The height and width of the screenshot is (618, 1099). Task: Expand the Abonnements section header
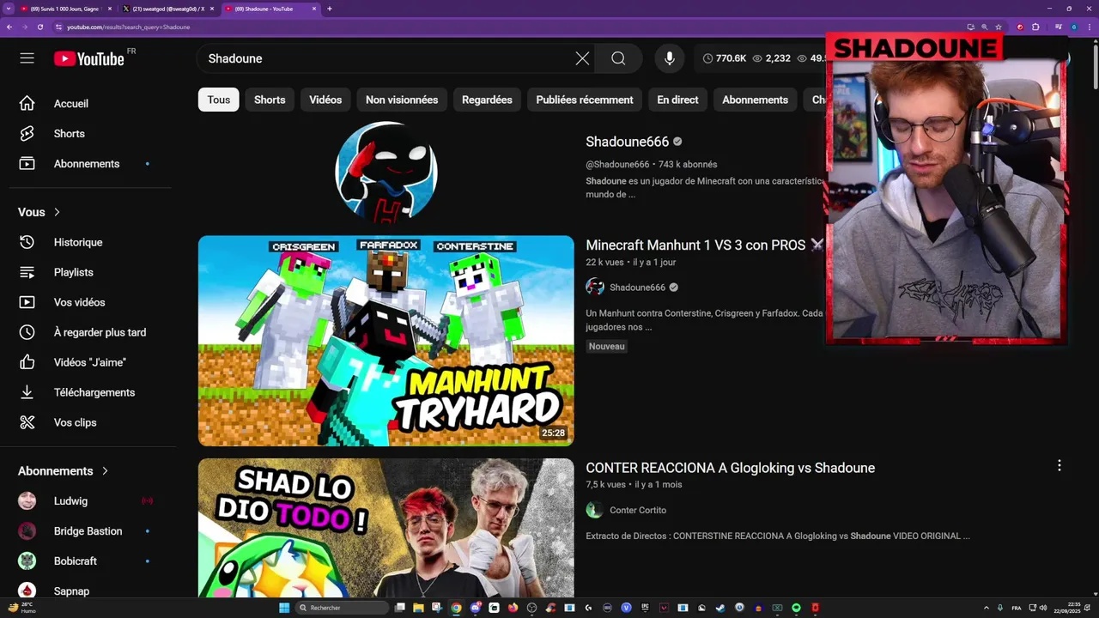pyautogui.click(x=64, y=470)
